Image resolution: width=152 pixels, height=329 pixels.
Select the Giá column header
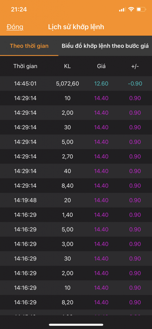click(101, 66)
